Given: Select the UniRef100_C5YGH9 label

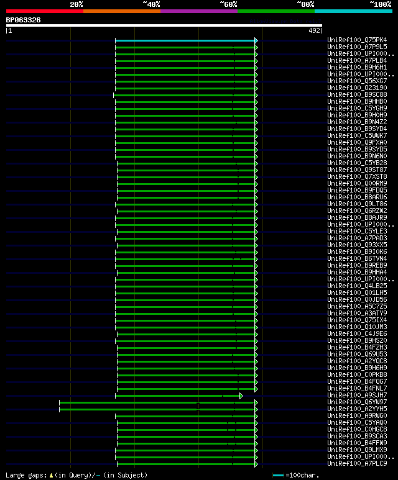Looking at the screenshot, I should (x=357, y=109).
